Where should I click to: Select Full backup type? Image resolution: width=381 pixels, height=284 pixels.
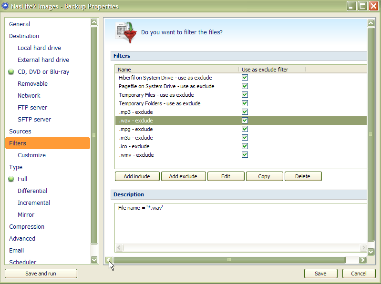pos(22,179)
